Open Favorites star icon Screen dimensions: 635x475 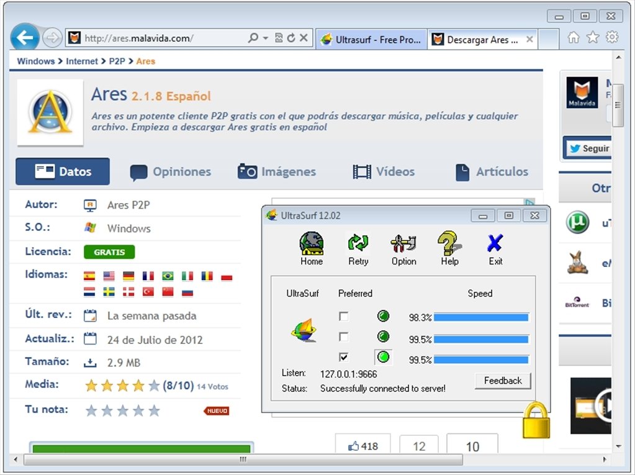click(592, 37)
